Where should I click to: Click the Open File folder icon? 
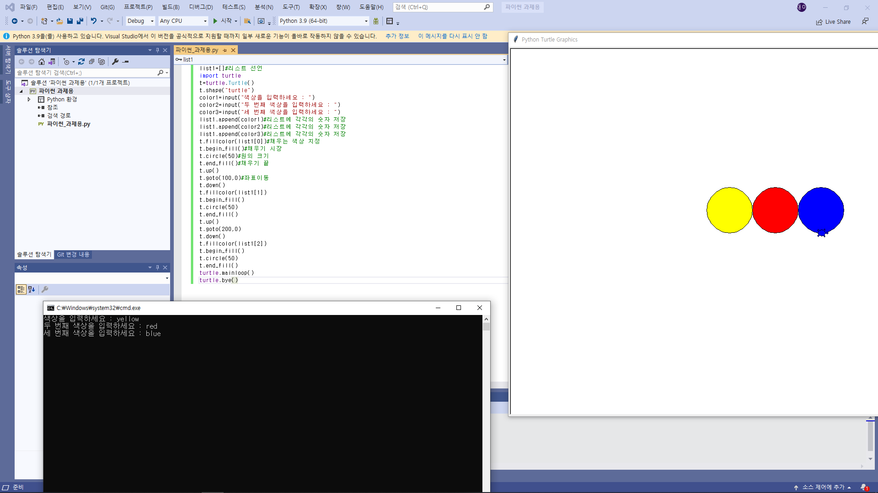pyautogui.click(x=59, y=21)
